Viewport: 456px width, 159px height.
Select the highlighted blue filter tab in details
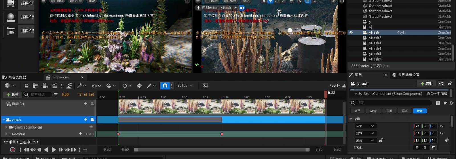(420, 111)
